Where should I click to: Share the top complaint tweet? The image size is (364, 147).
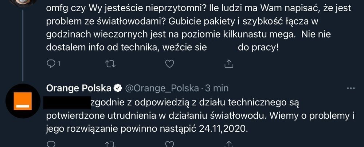coord(228,64)
